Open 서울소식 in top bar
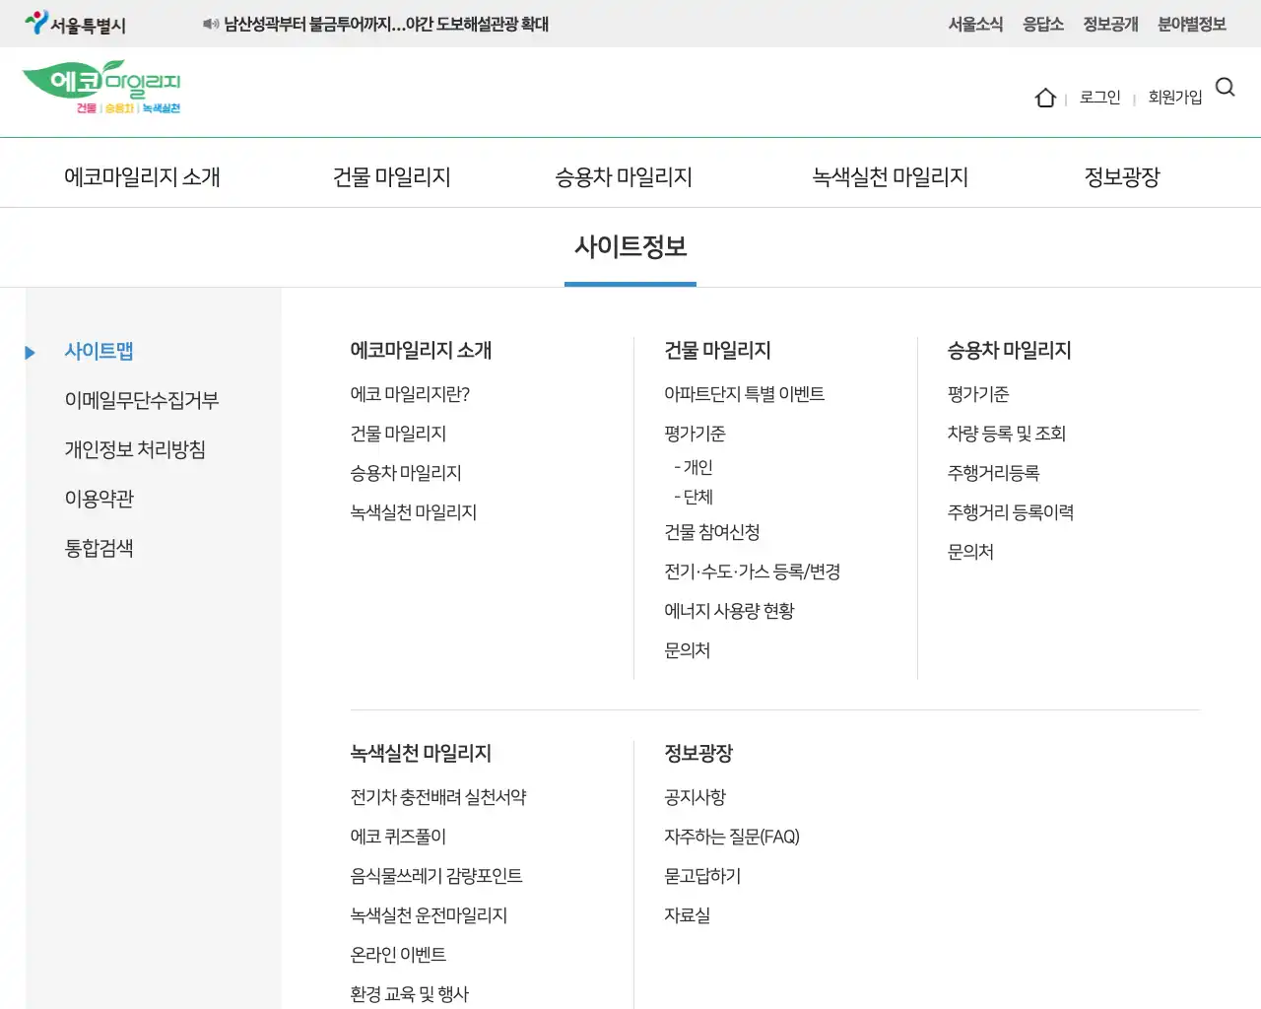Viewport: 1261px width, 1009px height. tap(975, 24)
